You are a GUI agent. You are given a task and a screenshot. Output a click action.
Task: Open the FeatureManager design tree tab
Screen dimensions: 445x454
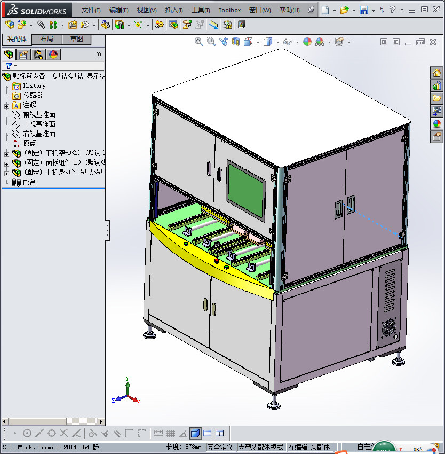[x=9, y=54]
